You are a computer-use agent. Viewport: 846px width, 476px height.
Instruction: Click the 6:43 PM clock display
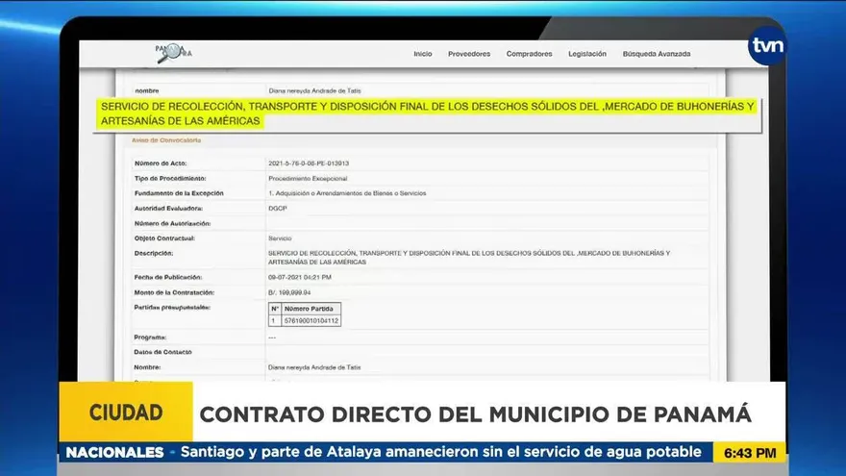[x=750, y=453]
